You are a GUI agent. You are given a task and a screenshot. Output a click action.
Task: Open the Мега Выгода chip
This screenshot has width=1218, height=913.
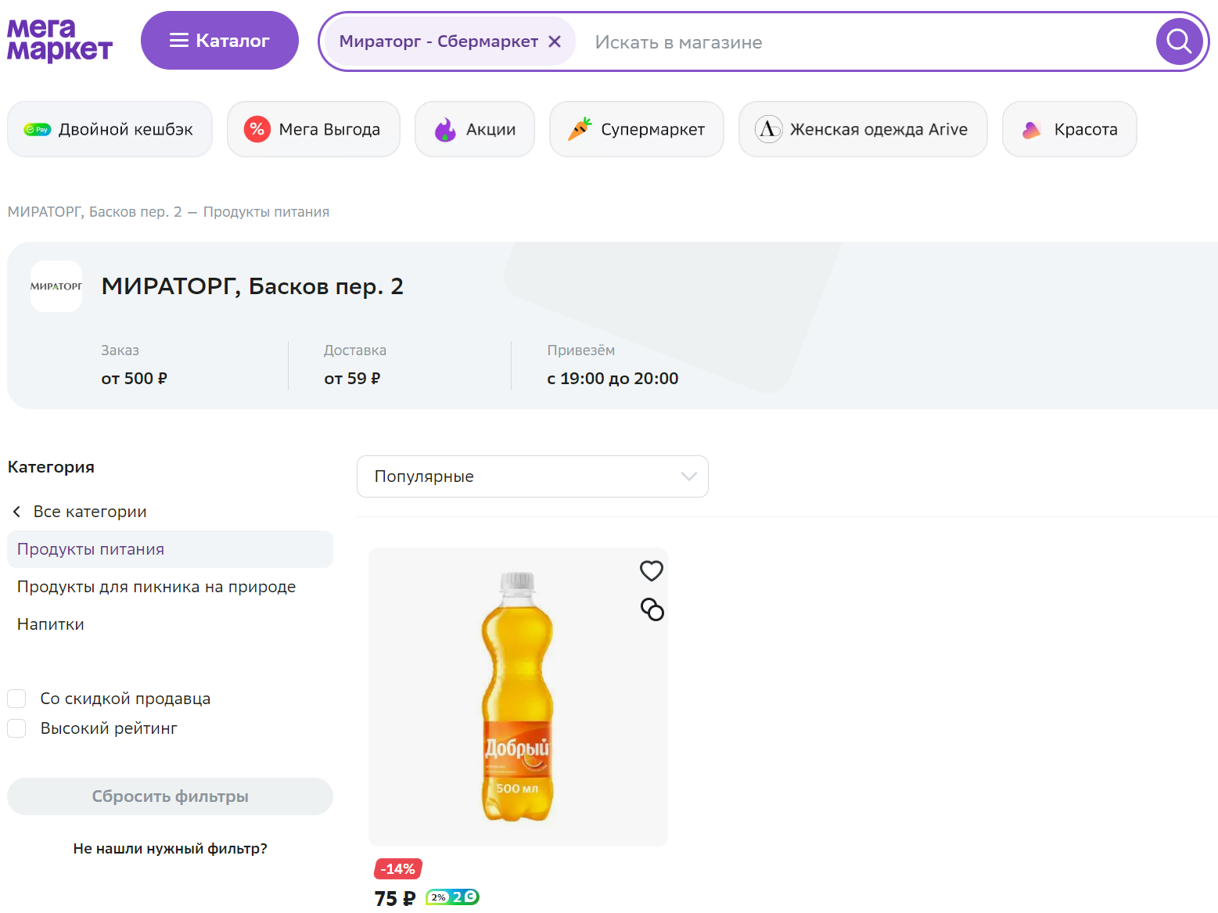[x=314, y=129]
